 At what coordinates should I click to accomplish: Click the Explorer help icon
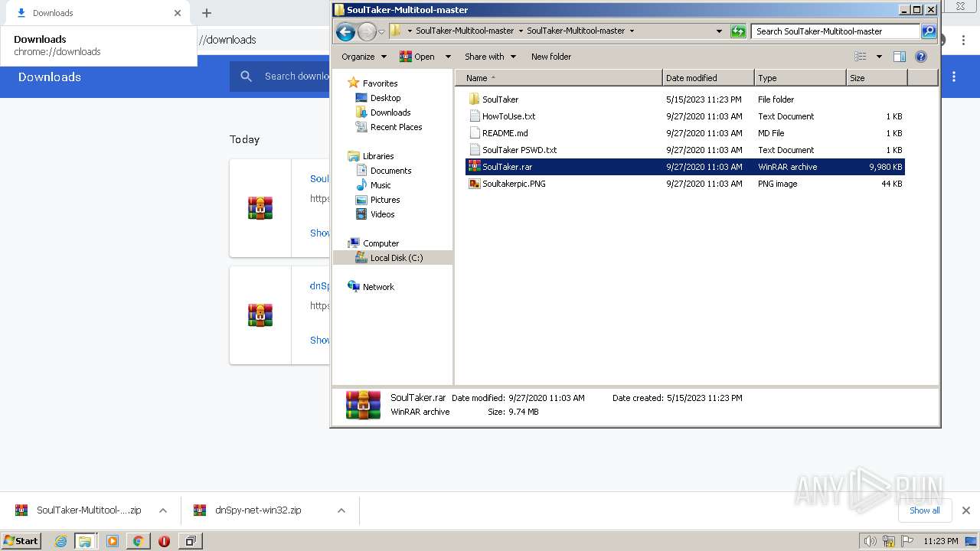pyautogui.click(x=921, y=57)
